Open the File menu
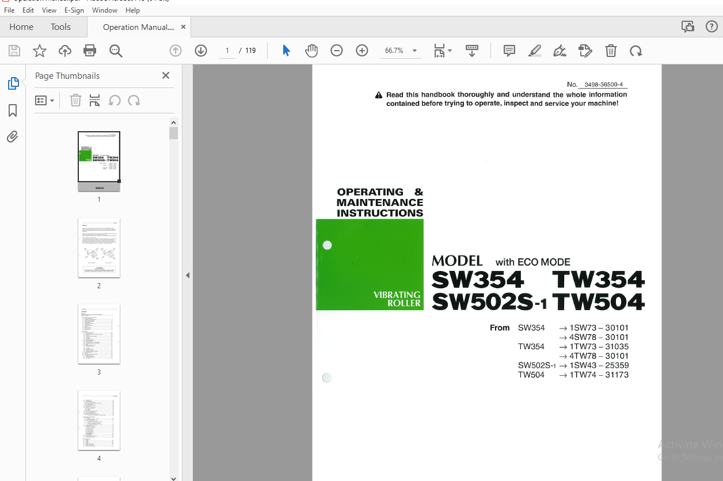The image size is (723, 481). (x=9, y=10)
